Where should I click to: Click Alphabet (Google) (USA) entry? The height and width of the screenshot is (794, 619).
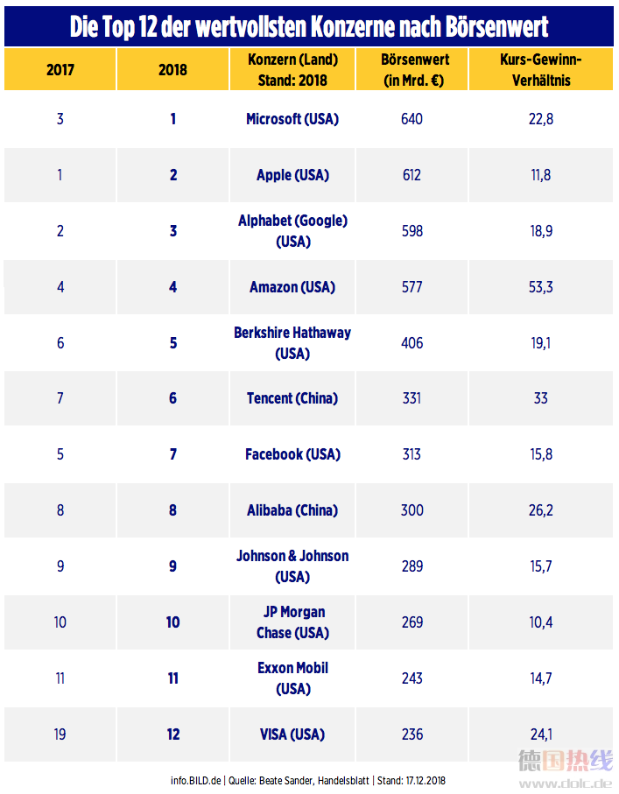click(x=292, y=231)
